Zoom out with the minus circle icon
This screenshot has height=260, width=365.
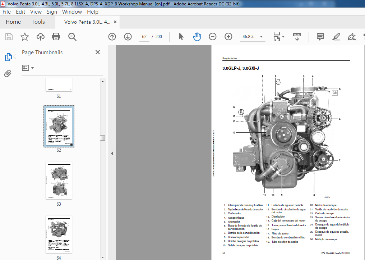213,37
